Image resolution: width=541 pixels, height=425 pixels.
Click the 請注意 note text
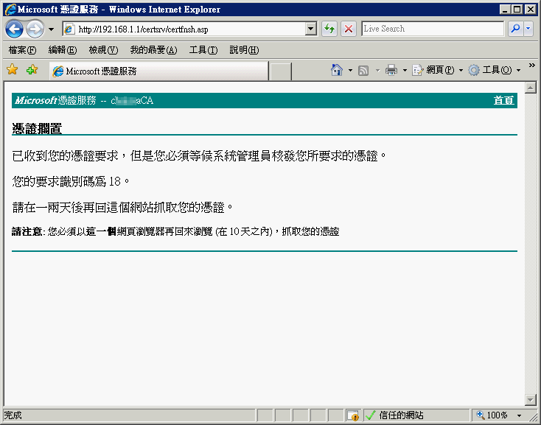tap(175, 231)
